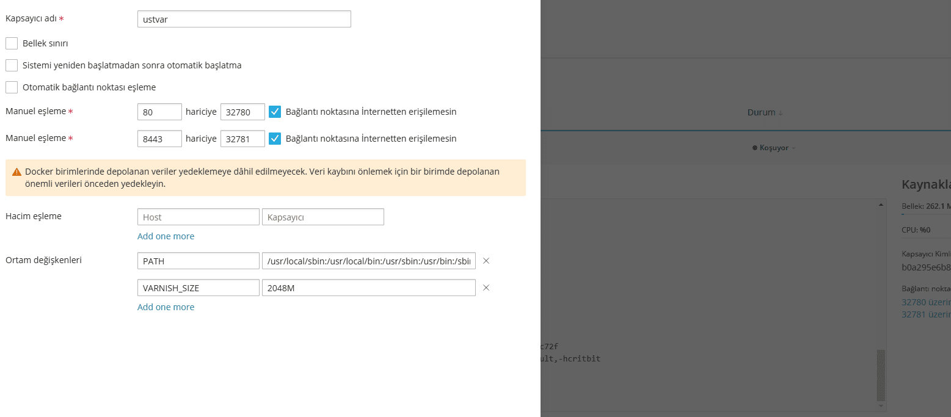This screenshot has height=417, width=951.
Task: Remove the PATH environment variable row
Action: tap(486, 261)
